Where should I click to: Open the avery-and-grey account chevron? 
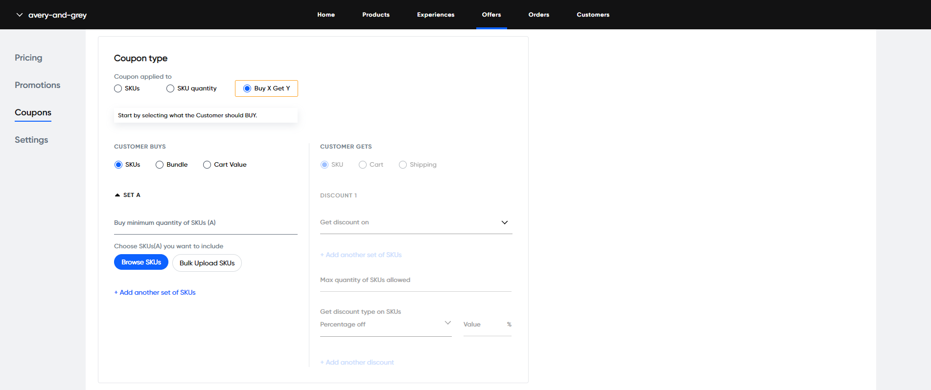[20, 15]
